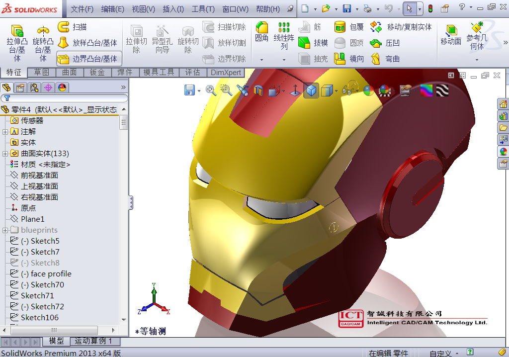Open the DisplayManager panel icon
This screenshot has width=509, height=357.
62,88
